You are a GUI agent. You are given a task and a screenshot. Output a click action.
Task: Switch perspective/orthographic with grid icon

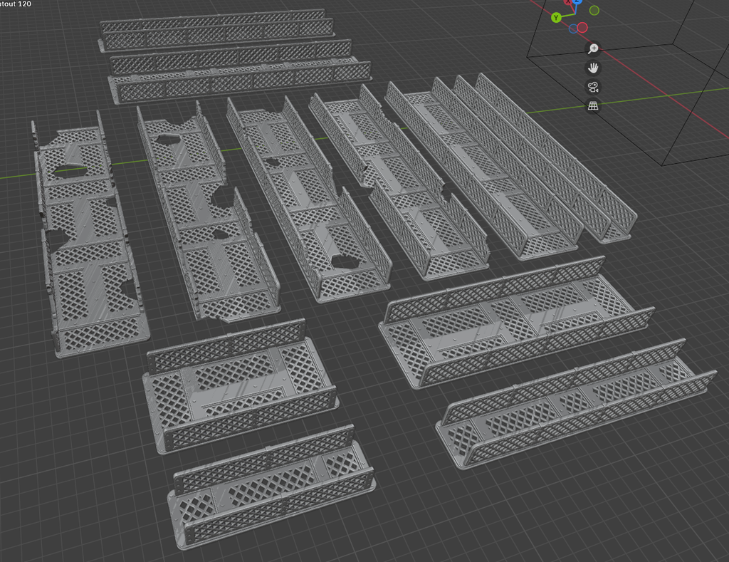coord(593,106)
